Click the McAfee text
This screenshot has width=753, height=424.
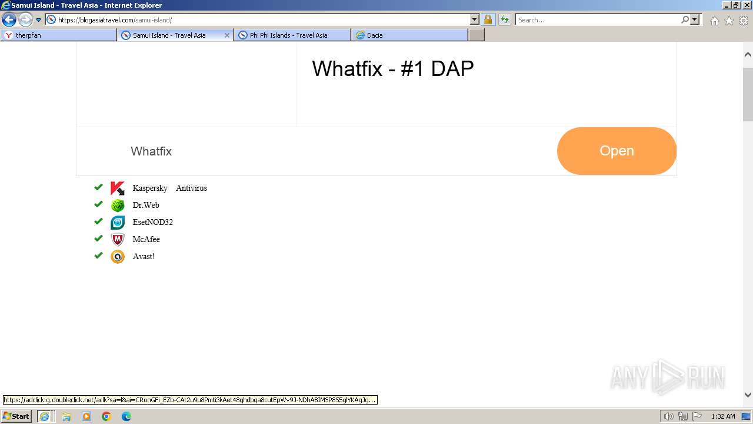click(146, 240)
